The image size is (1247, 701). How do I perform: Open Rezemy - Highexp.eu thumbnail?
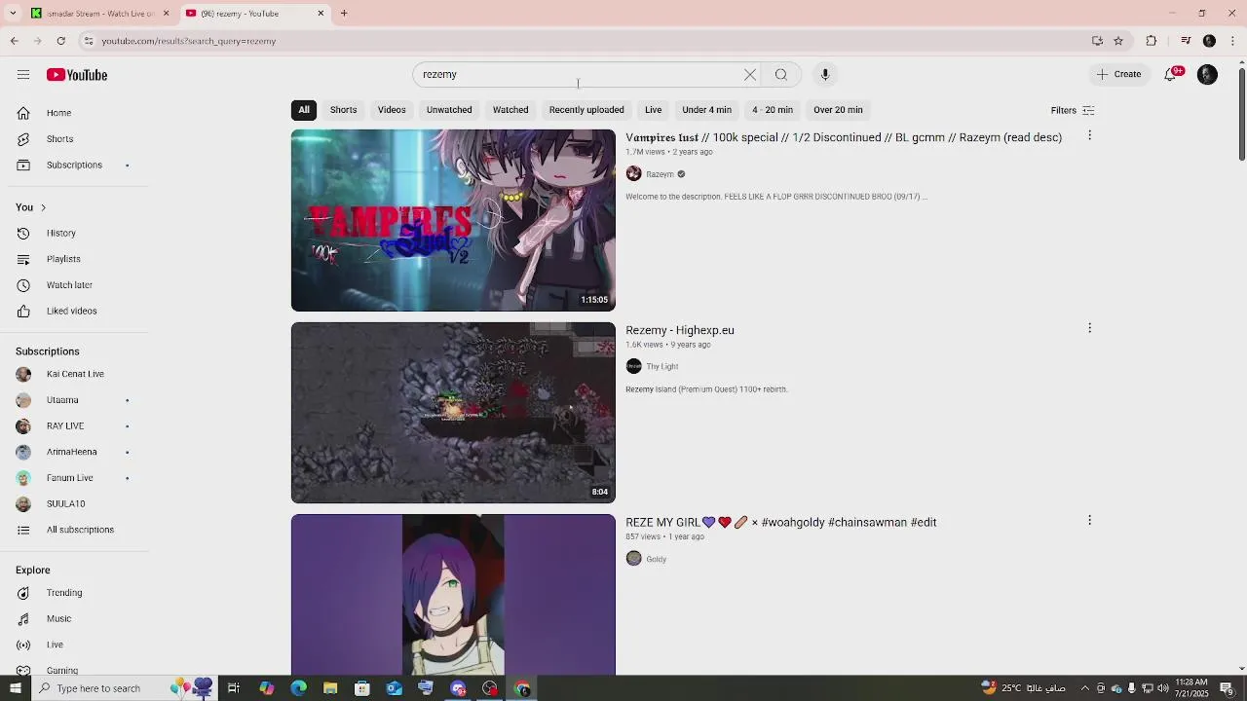453,413
